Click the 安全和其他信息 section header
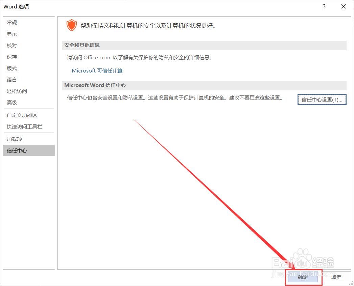This screenshot has height=286, width=354. coord(204,45)
